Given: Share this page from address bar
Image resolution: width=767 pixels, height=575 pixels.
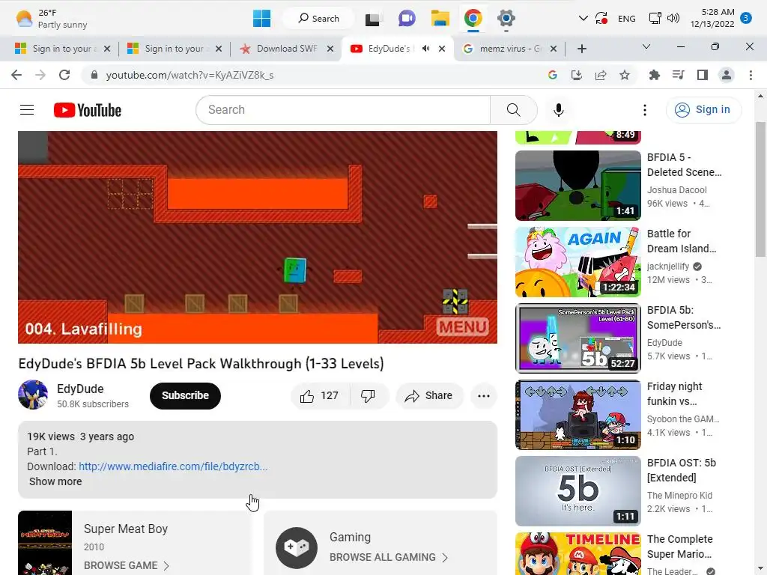Looking at the screenshot, I should (600, 75).
